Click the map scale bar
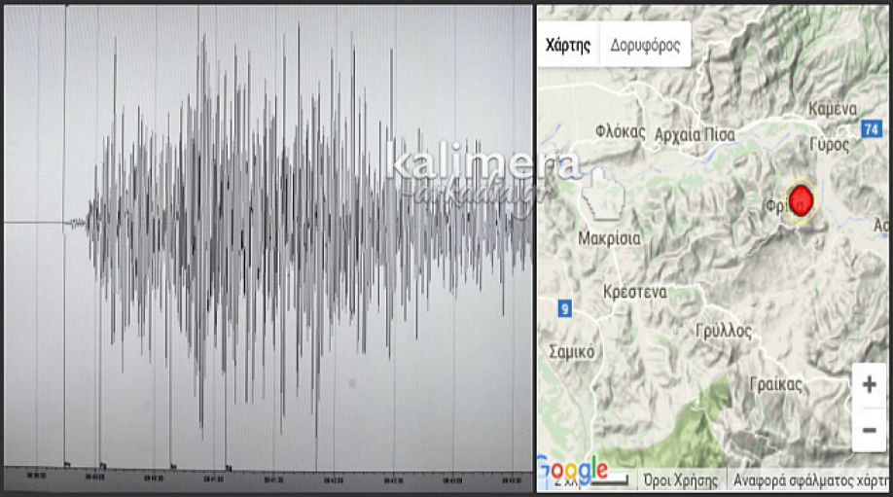Viewport: 893px width, 497px height. pyautogui.click(x=619, y=479)
